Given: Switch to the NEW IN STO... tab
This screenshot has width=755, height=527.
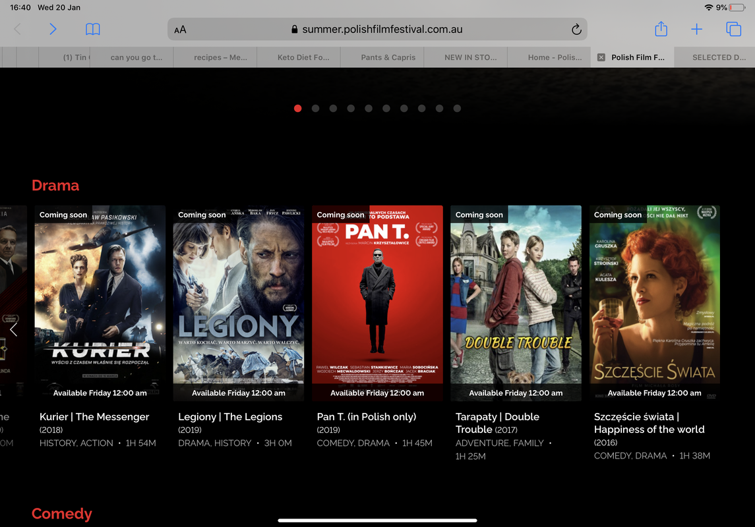Looking at the screenshot, I should tap(465, 57).
